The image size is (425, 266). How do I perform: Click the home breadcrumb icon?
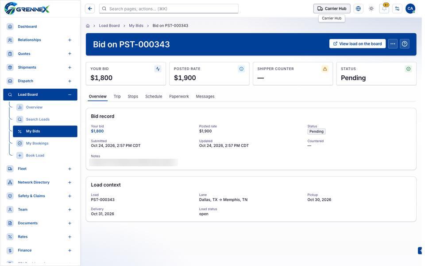coord(88,26)
